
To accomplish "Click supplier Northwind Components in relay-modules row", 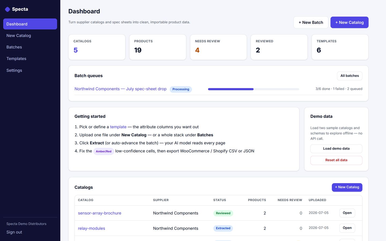I will click(176, 228).
